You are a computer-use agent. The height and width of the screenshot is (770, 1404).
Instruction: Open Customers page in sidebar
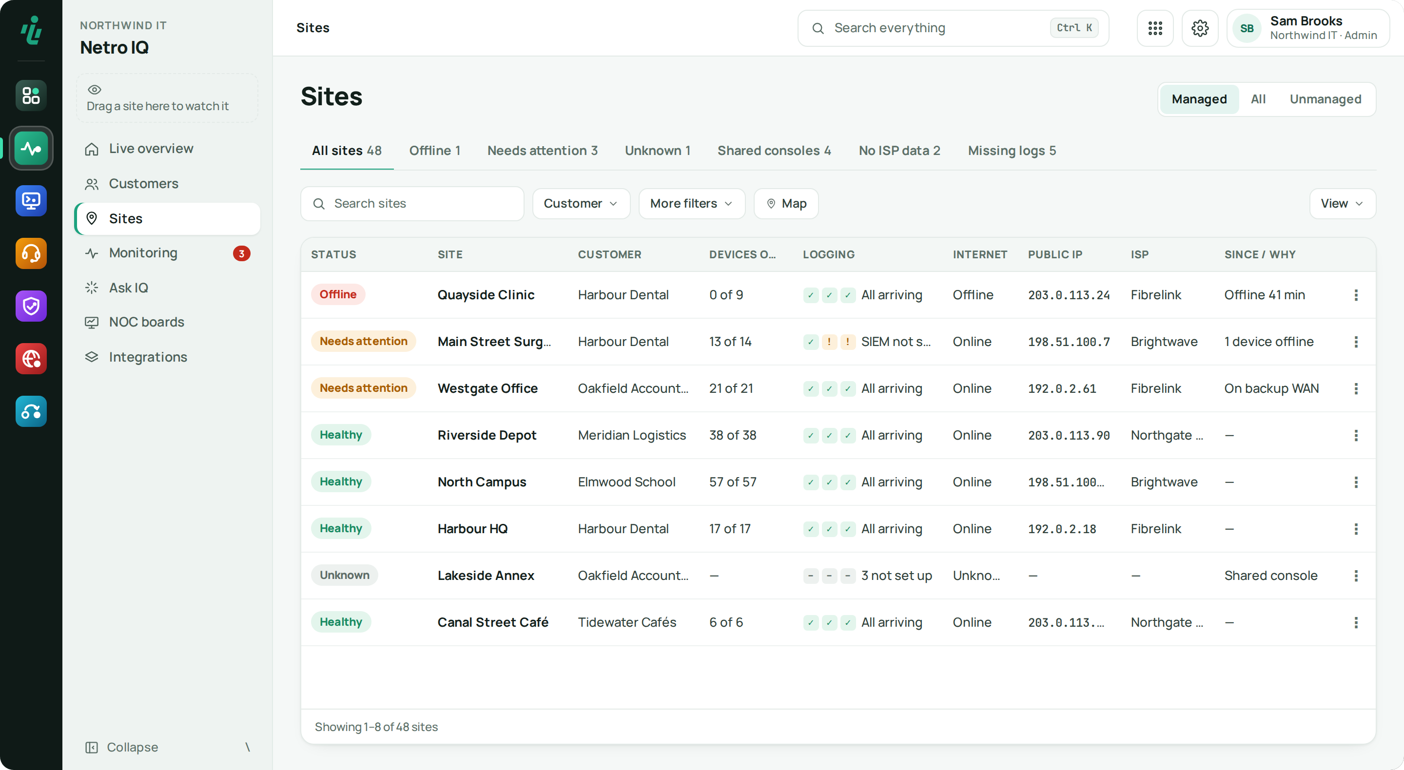click(167, 184)
